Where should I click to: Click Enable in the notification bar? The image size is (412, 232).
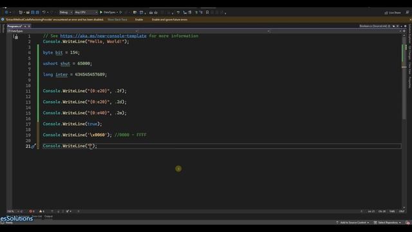(139, 19)
